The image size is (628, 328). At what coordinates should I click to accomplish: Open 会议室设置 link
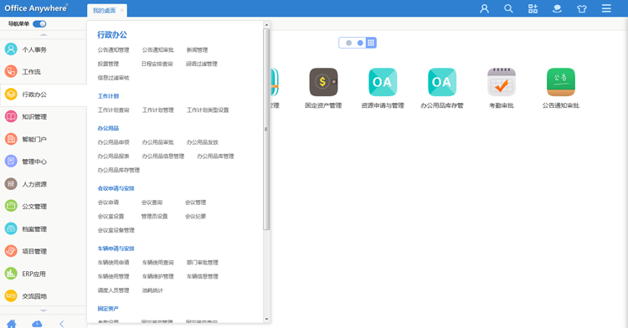pos(111,217)
